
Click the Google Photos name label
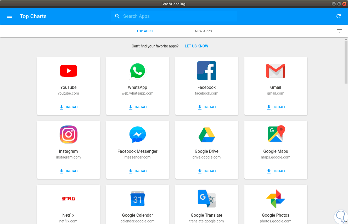pos(276,215)
